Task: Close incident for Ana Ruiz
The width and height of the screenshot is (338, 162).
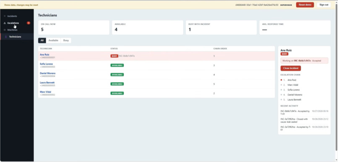Action: 291,68
